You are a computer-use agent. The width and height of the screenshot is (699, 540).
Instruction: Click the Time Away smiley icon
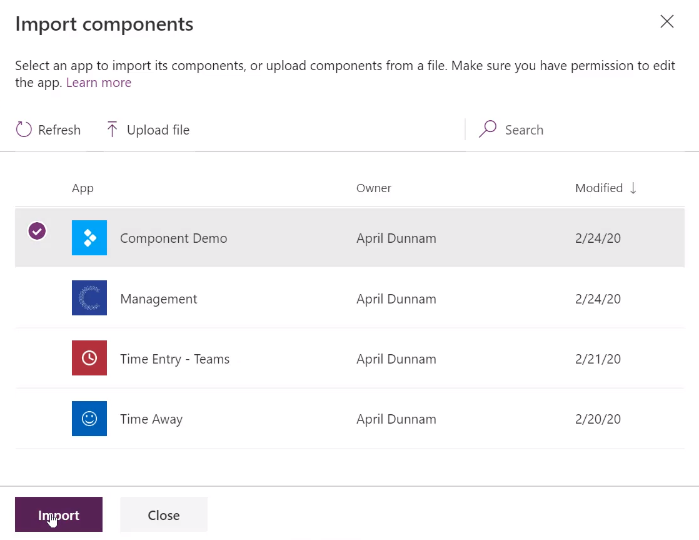point(89,419)
